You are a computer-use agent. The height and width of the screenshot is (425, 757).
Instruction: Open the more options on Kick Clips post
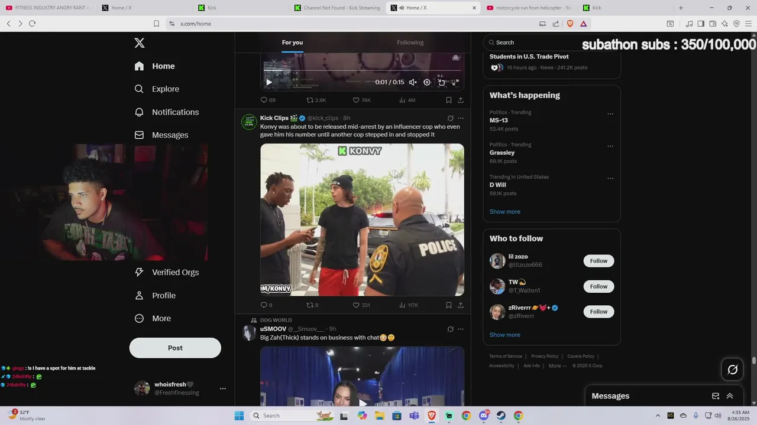click(461, 118)
